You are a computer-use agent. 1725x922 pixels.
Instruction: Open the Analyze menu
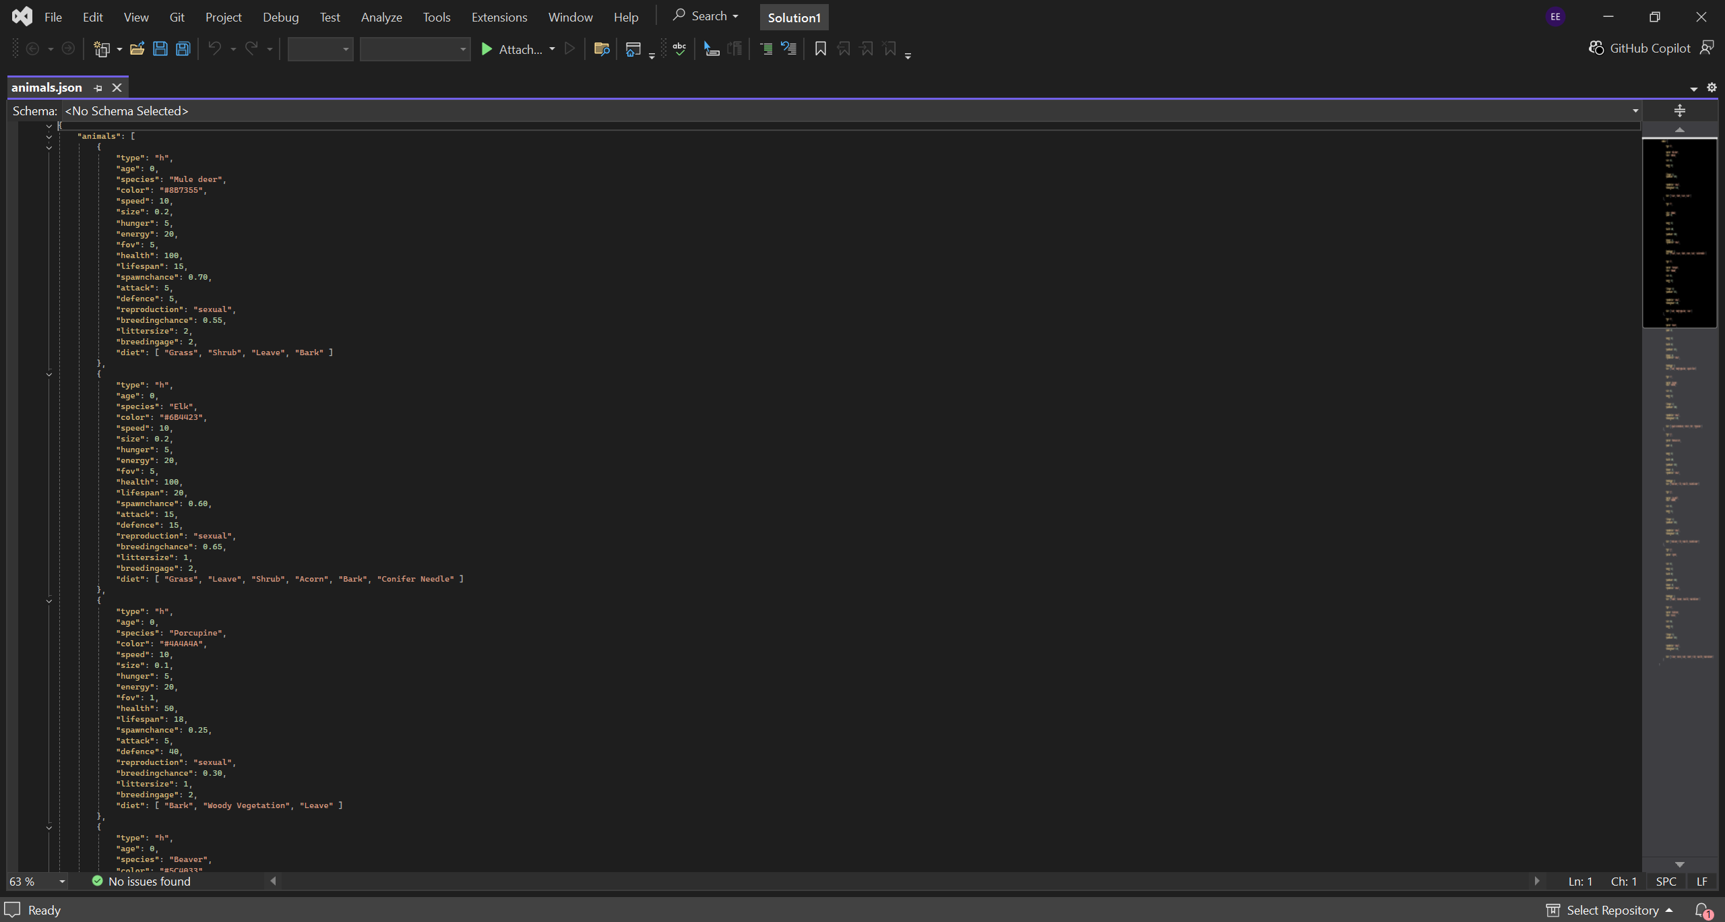[x=381, y=18]
